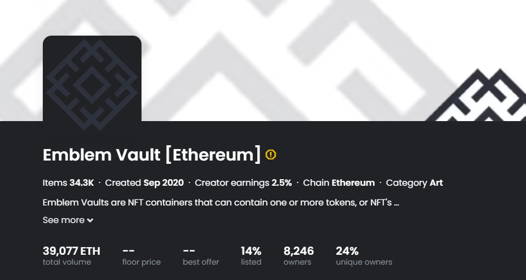Click the Chain Ethereum label
This screenshot has width=526, height=280.
(338, 183)
